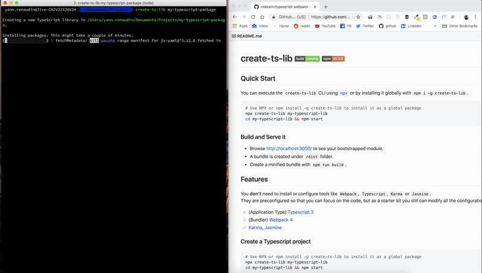Open the github bookmark
The width and height of the screenshot is (482, 273).
pyautogui.click(x=387, y=26)
